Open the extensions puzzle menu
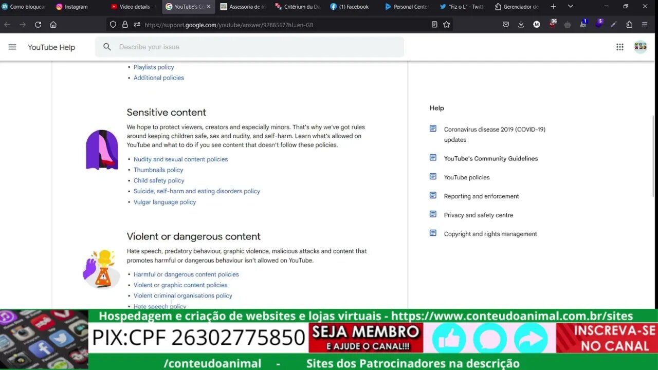This screenshot has width=658, height=370. coord(629,25)
